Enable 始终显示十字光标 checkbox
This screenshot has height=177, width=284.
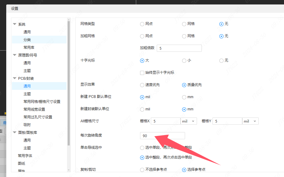[x=142, y=73]
